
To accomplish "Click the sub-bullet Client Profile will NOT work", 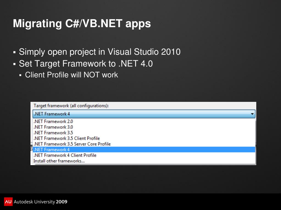I will pyautogui.click(x=71, y=75).
